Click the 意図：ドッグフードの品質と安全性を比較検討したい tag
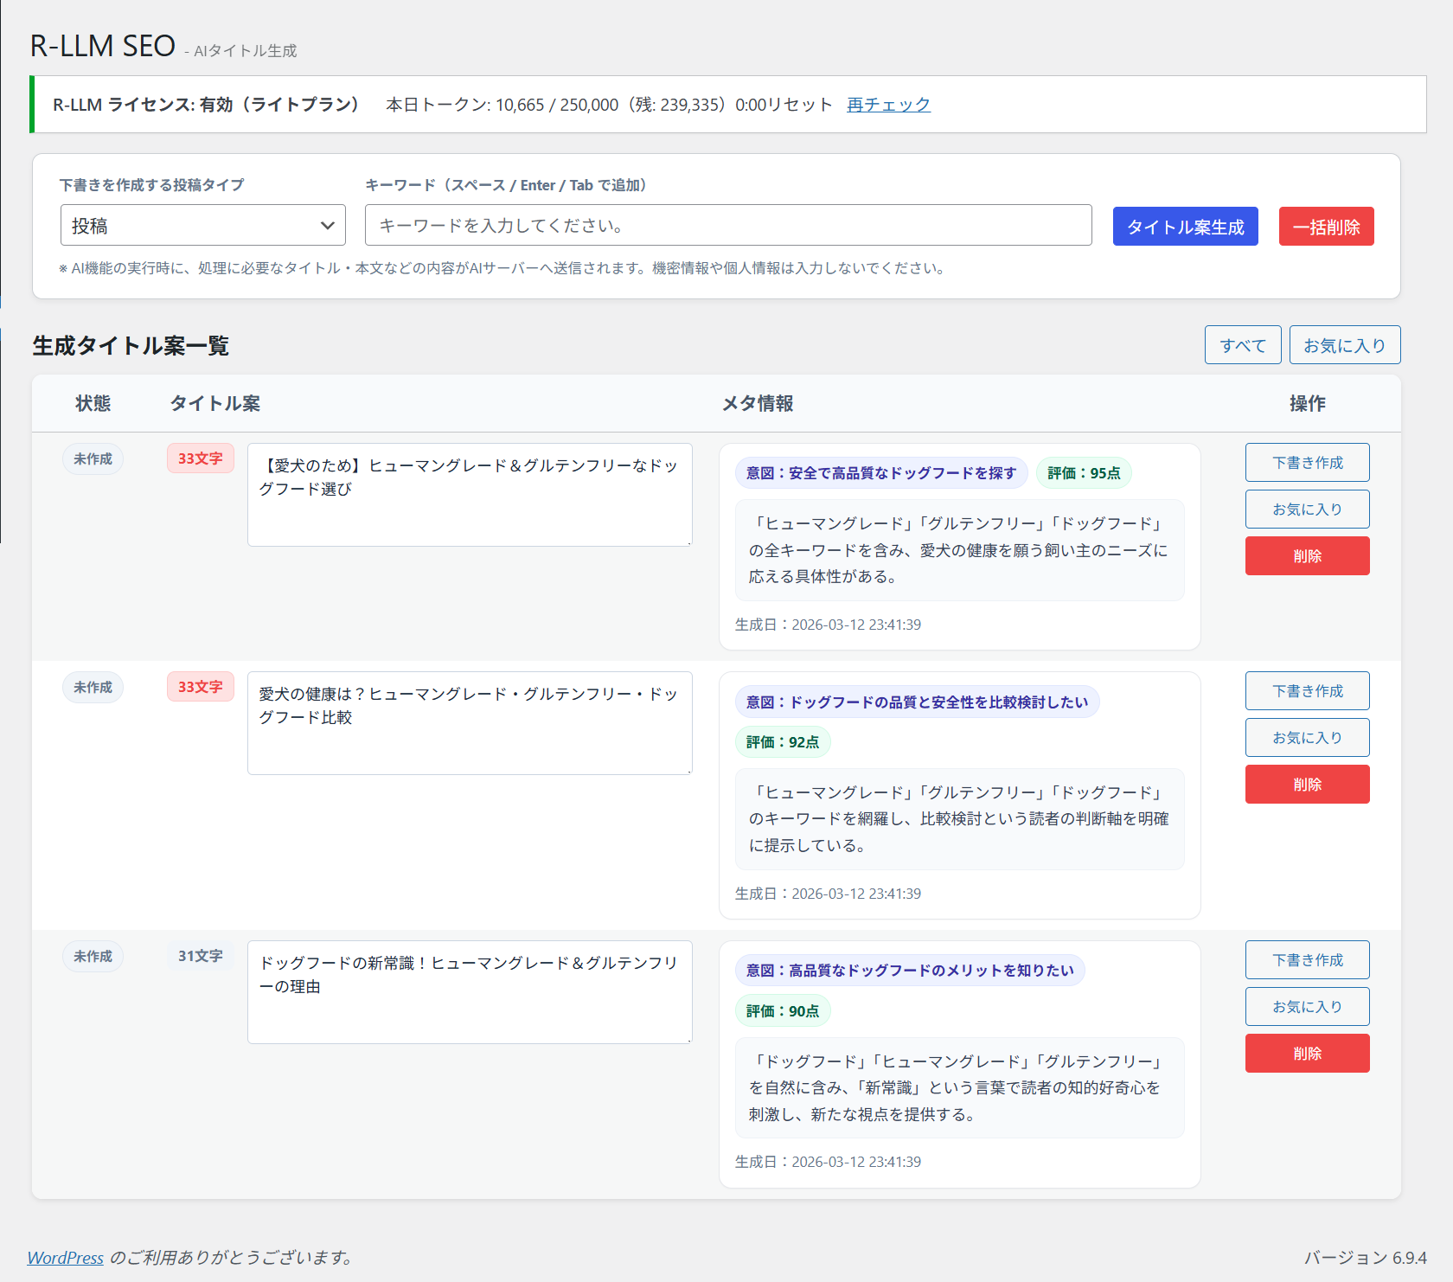Screen dimensions: 1453x1282 point(918,702)
